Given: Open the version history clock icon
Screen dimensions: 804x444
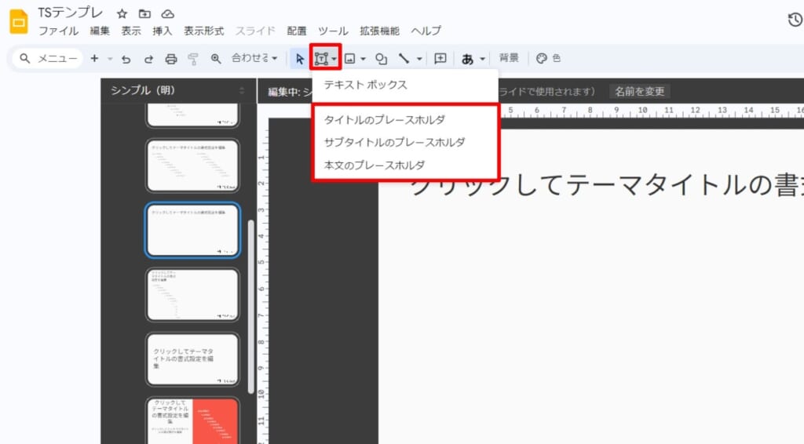Looking at the screenshot, I should (x=795, y=20).
